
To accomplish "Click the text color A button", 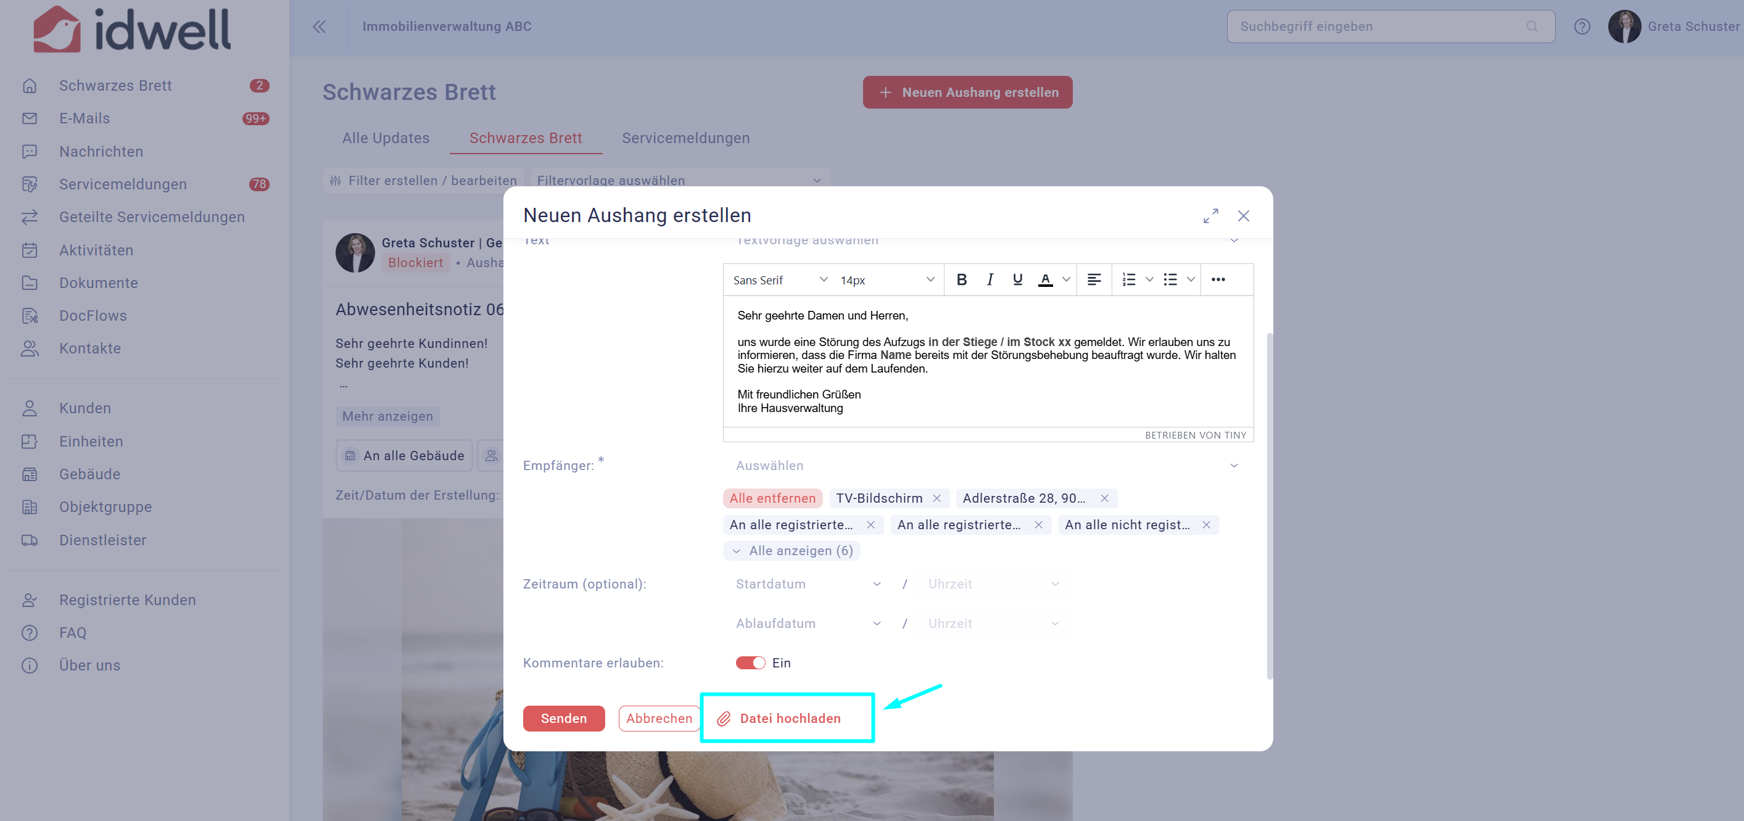I will (1045, 279).
